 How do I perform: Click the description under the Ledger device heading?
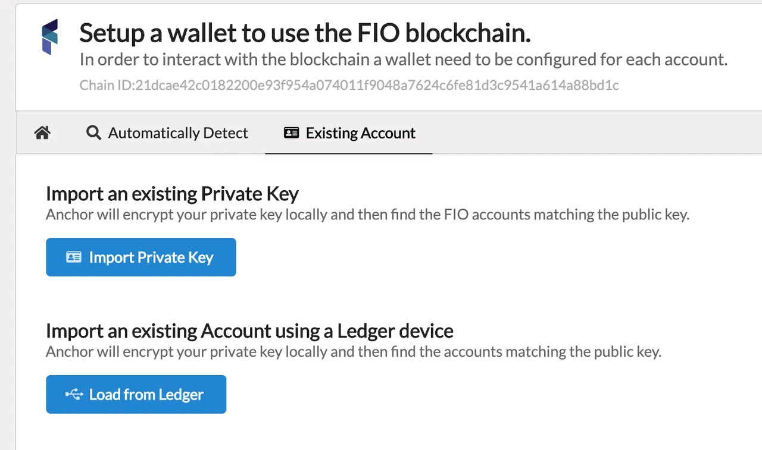(x=354, y=351)
